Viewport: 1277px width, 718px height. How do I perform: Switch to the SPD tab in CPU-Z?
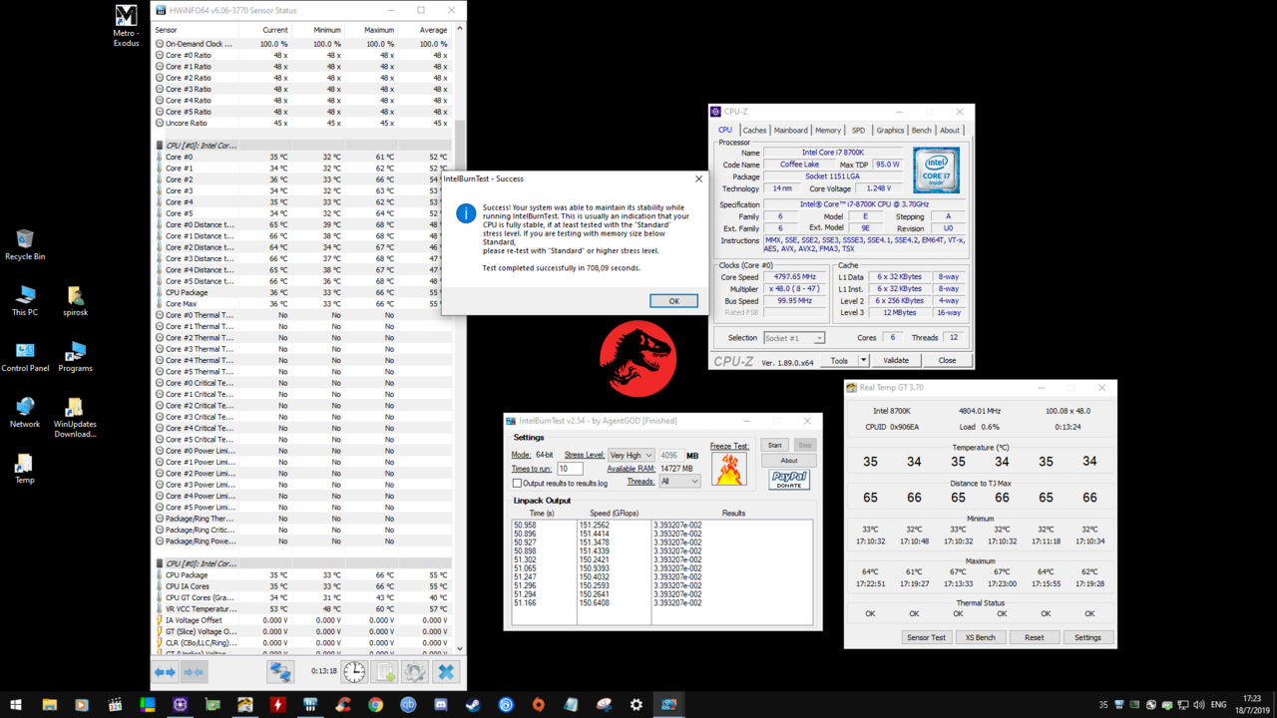tap(858, 130)
